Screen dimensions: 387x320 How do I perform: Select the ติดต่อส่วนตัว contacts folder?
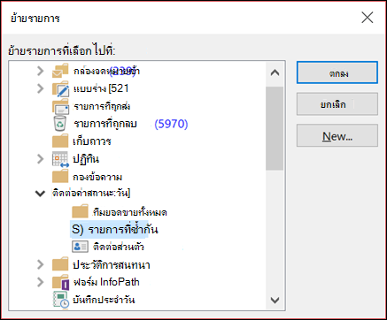(119, 247)
